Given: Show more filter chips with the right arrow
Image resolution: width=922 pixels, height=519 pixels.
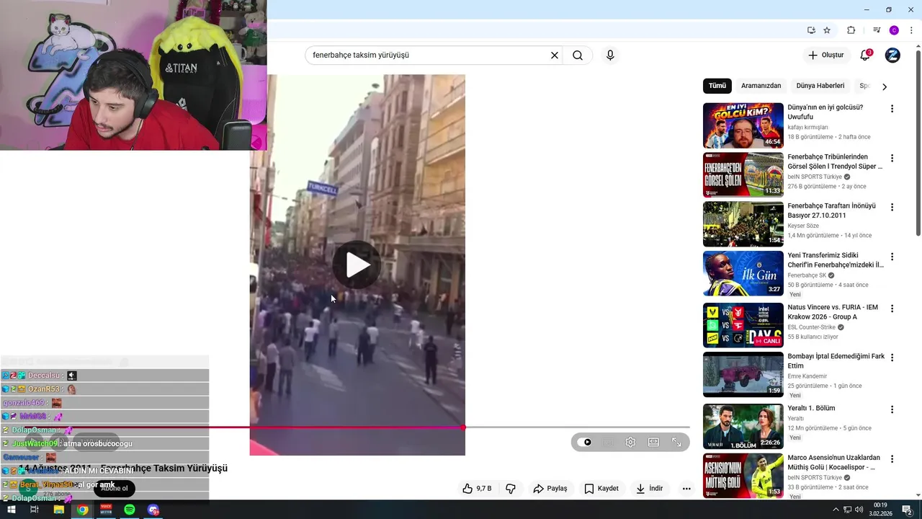Looking at the screenshot, I should (x=885, y=86).
